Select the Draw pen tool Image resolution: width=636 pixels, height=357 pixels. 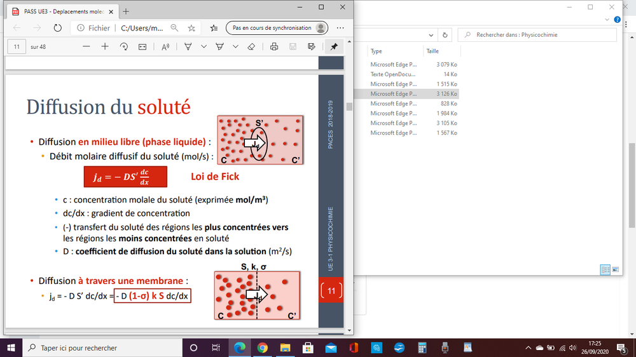coord(188,46)
